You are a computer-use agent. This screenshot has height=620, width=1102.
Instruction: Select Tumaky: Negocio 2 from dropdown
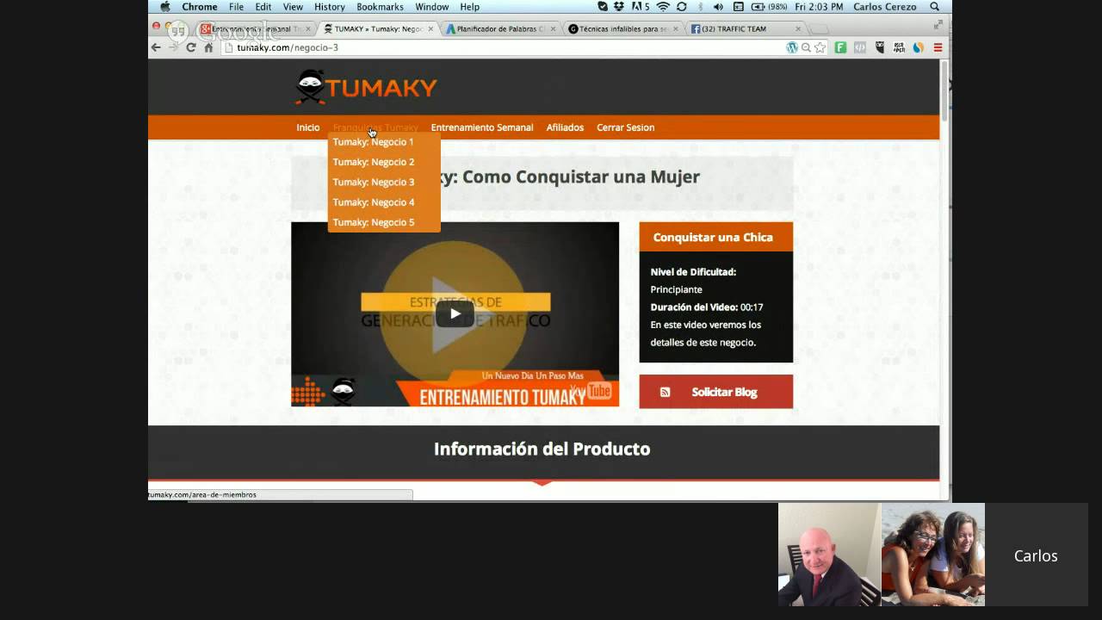coord(373,162)
